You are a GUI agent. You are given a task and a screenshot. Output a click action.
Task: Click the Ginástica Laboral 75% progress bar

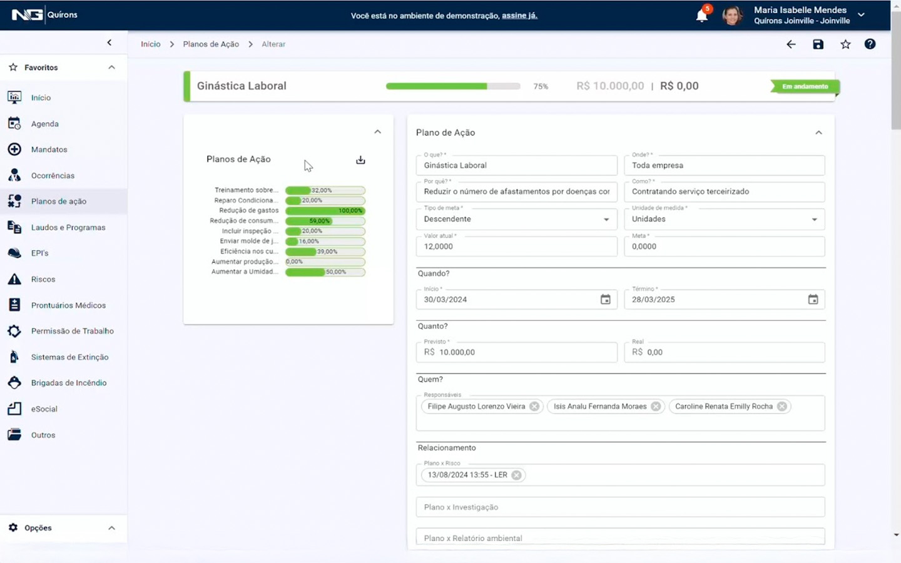pos(452,86)
